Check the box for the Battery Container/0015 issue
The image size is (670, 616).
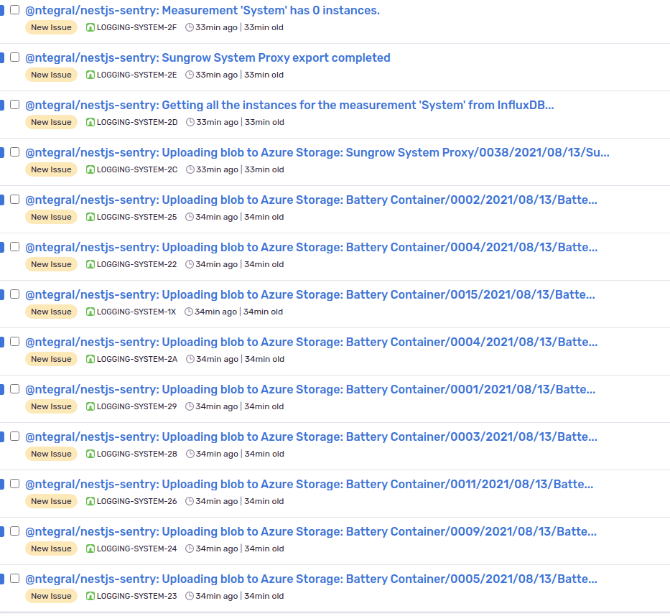15,294
